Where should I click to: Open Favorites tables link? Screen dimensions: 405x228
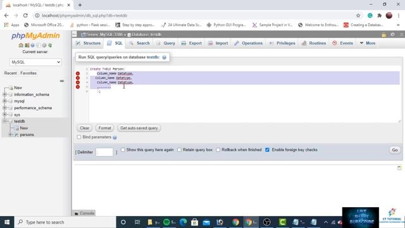pos(28,73)
